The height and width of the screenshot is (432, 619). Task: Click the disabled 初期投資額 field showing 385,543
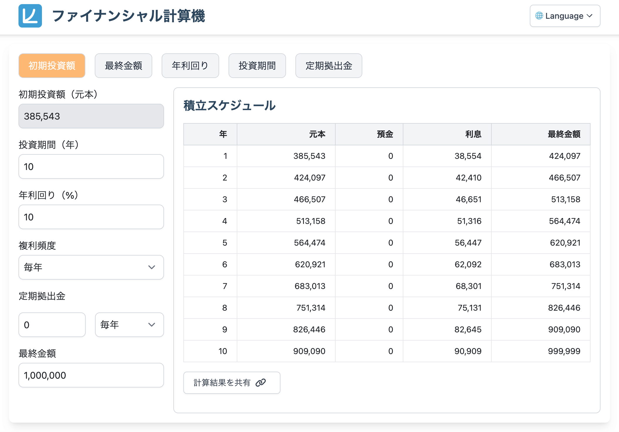(x=91, y=116)
